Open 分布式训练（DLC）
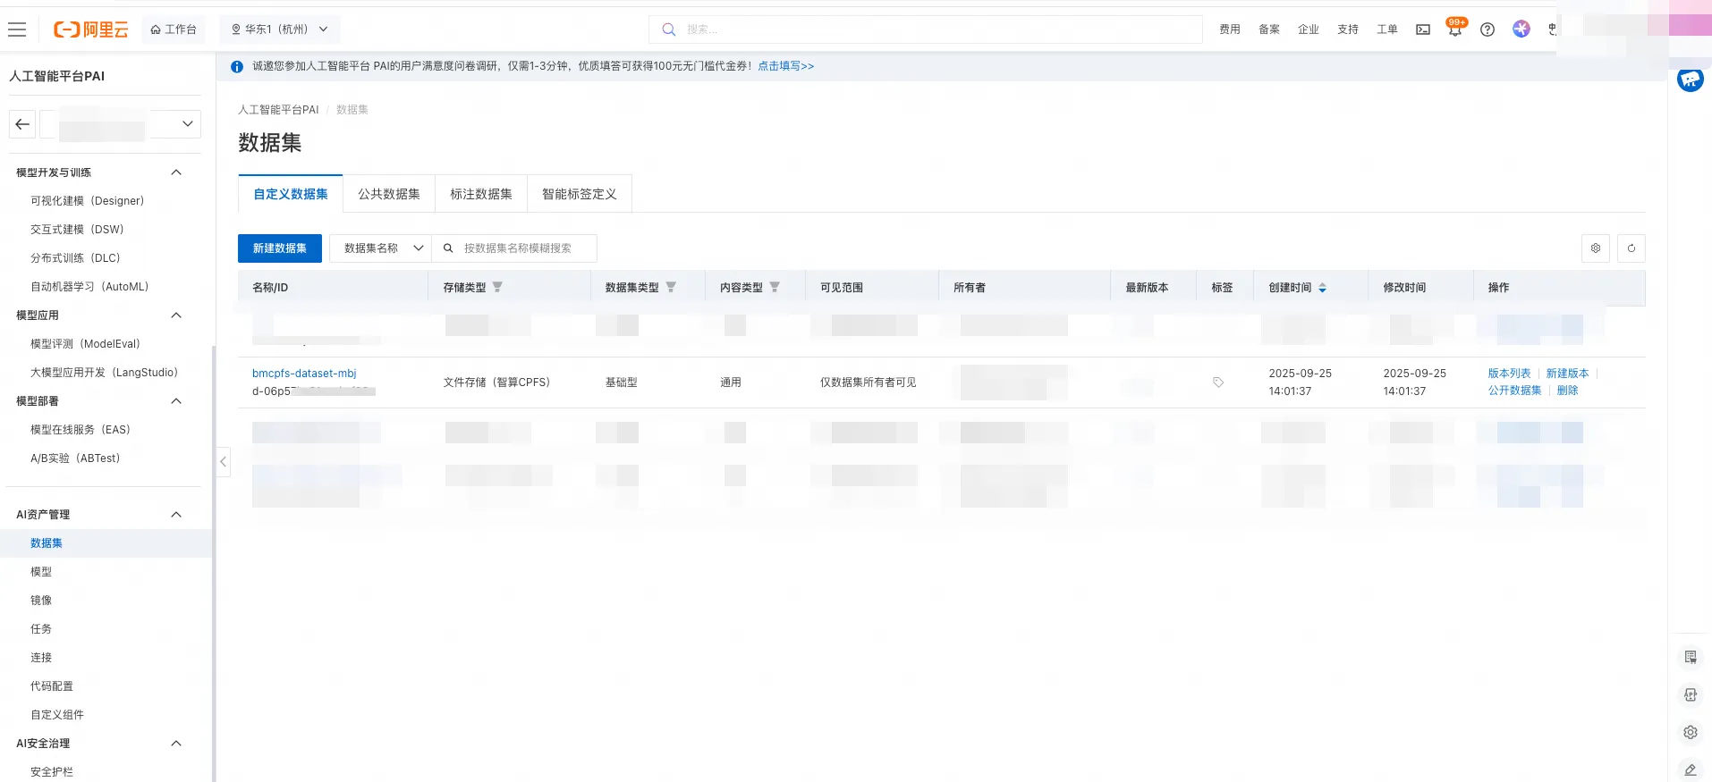 pos(75,258)
